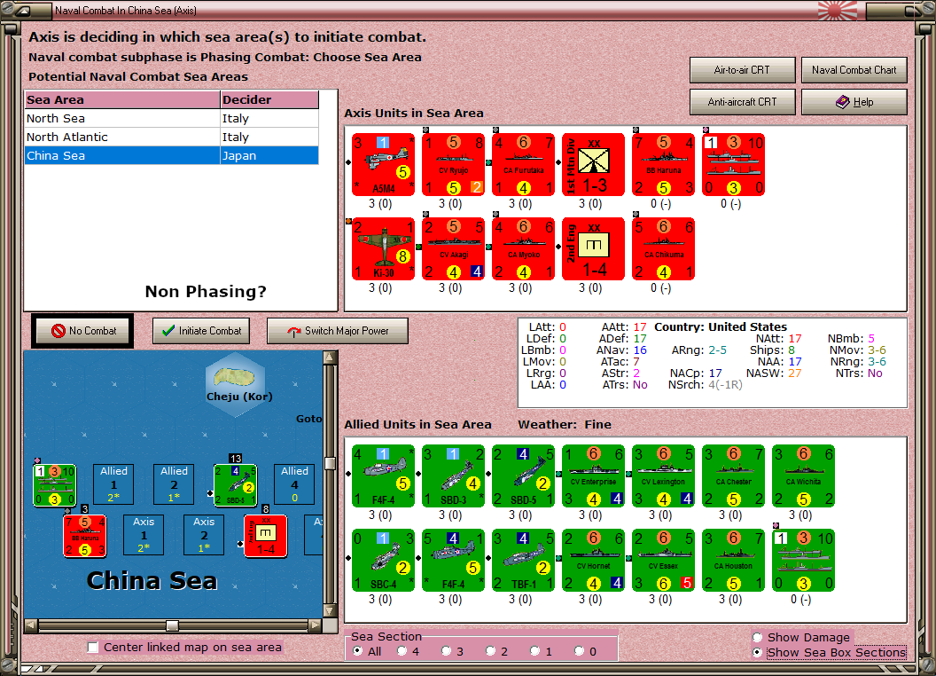Screen dimensions: 936x676
Task: Select the CA Furutaka cruiser counter
Action: tap(523, 164)
